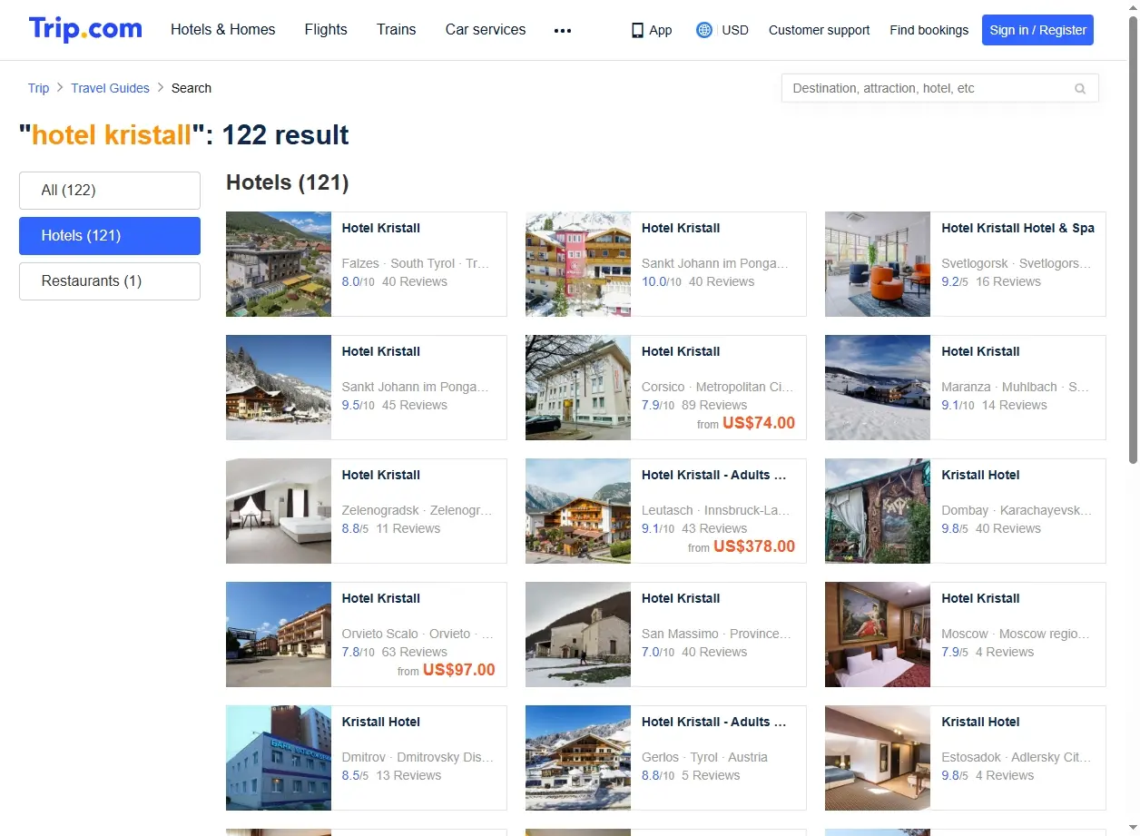Image resolution: width=1140 pixels, height=836 pixels.
Task: Open Hotel Kristall Corsico thumbnail
Action: click(578, 388)
